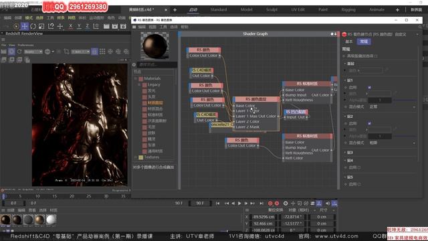Click the timeline play button
This screenshot has width=428, height=241.
[x=239, y=204]
